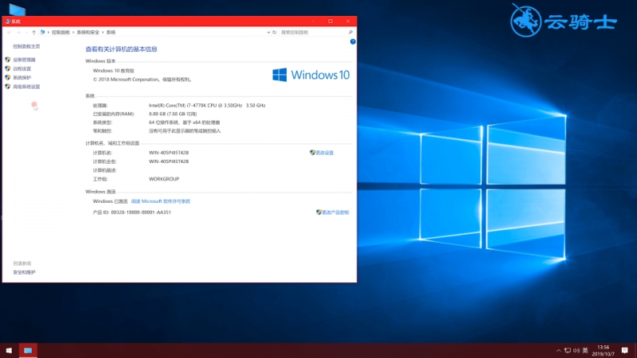Click the Windows 10 logo in the system window

click(311, 75)
